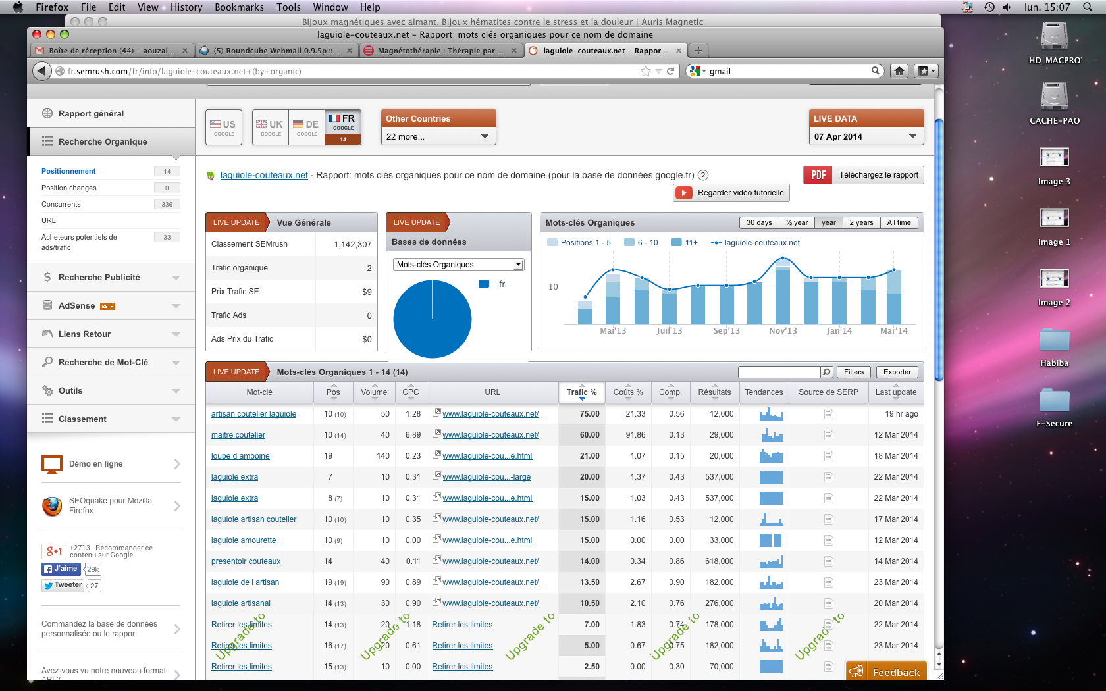Open the Habiba folder on desktop
Image resolution: width=1106 pixels, height=691 pixels.
point(1054,347)
